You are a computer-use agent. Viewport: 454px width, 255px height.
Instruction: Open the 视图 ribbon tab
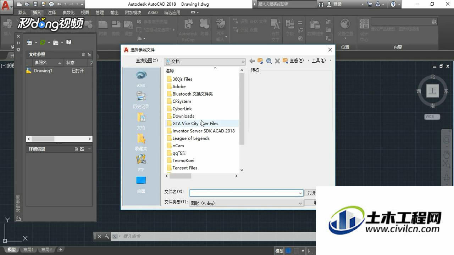pos(85,12)
